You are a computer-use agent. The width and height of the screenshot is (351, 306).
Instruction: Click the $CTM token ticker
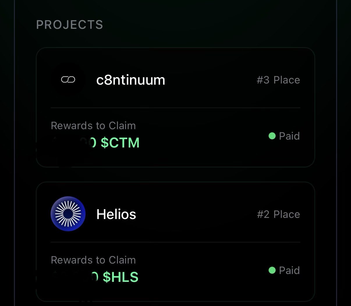coord(120,143)
